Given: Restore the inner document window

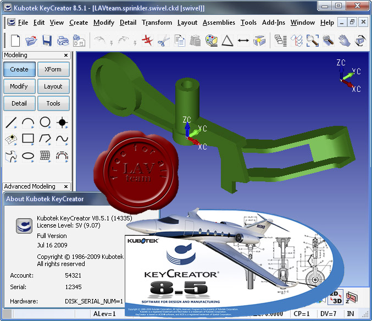Looking at the screenshot, I should pyautogui.click(x=352, y=23).
